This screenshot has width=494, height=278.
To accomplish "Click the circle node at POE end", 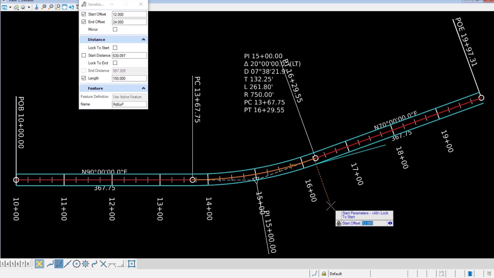I will click(x=481, y=98).
